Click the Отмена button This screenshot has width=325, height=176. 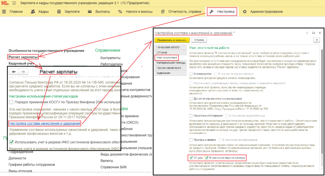coord(199,40)
